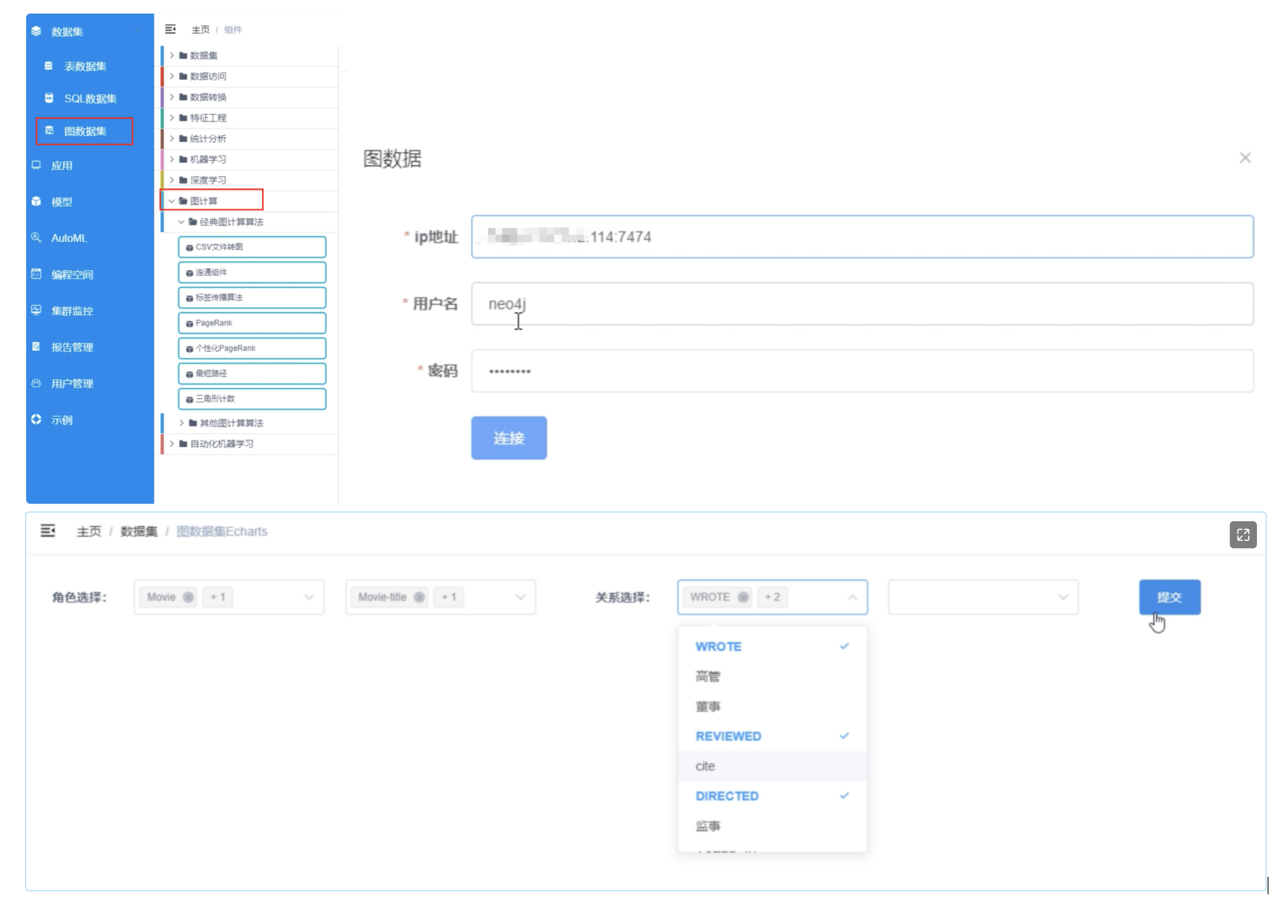1285x900 pixels.
Task: Remove the Movie-title tag
Action: click(419, 597)
